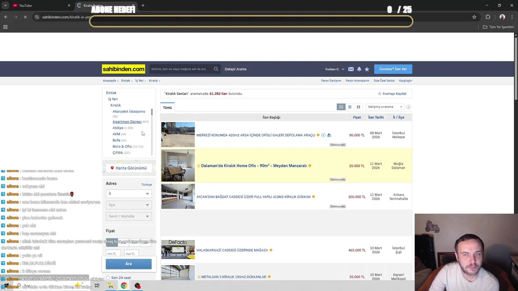Open OBS icon in taskbar
518x291 pixels.
(x=138, y=286)
